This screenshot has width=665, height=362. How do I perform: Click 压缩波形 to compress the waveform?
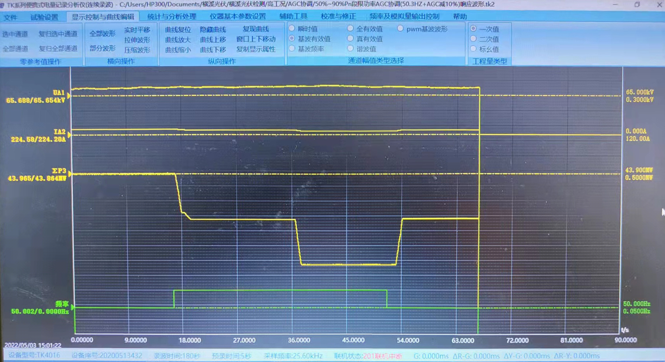pos(137,50)
